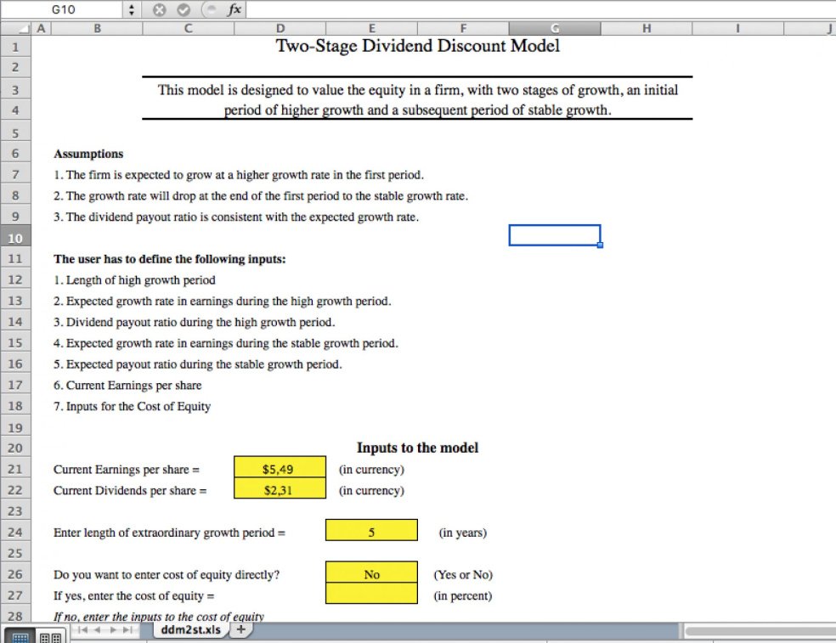Screen dimensions: 836x643
Task: Click the next sheet arrow
Action: pos(115,631)
